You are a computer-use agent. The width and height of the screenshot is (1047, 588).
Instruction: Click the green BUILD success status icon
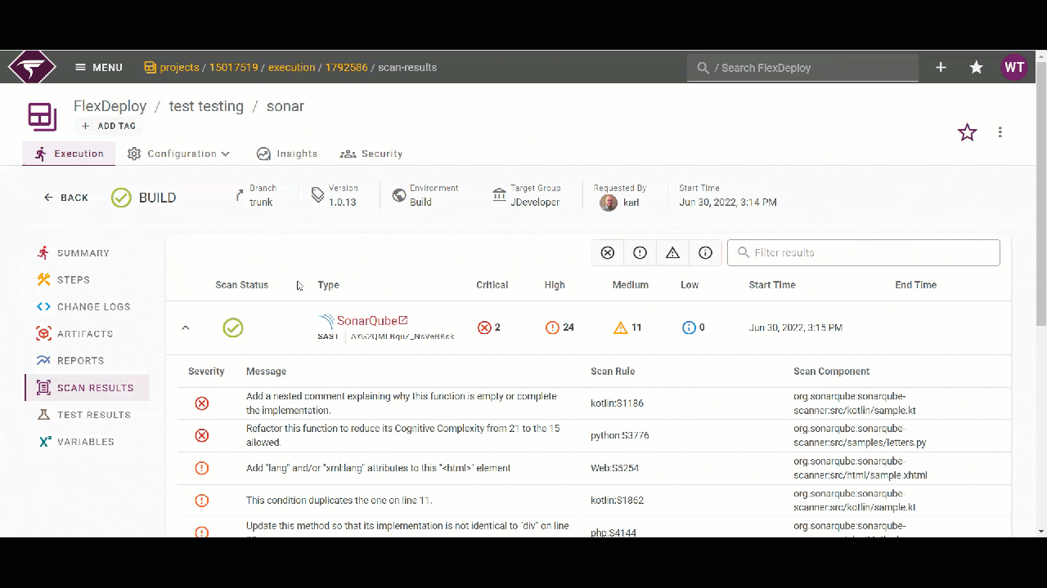coord(121,198)
